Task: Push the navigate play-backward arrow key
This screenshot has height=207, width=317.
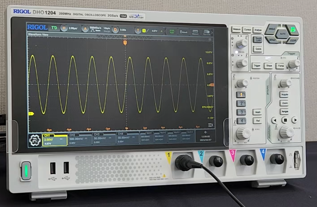Action: tap(274, 120)
